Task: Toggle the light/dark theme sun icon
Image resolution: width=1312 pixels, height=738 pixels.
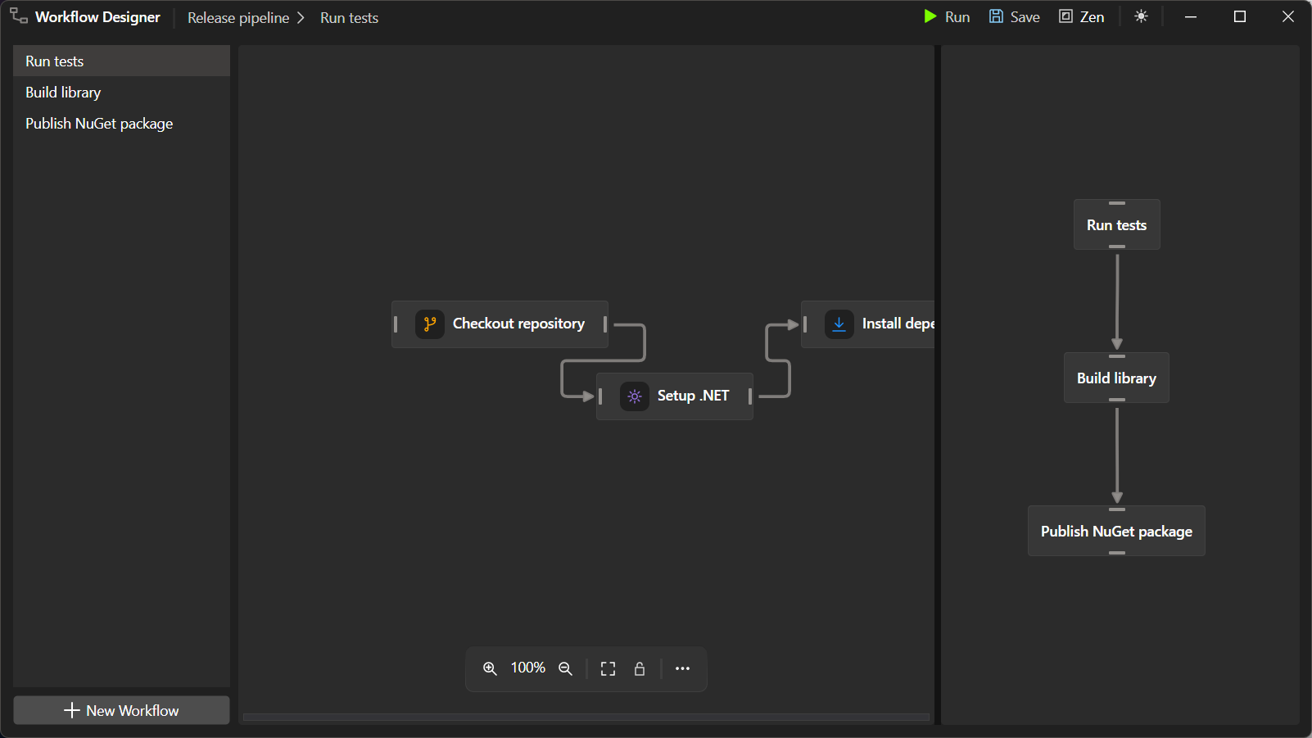Action: click(1141, 16)
